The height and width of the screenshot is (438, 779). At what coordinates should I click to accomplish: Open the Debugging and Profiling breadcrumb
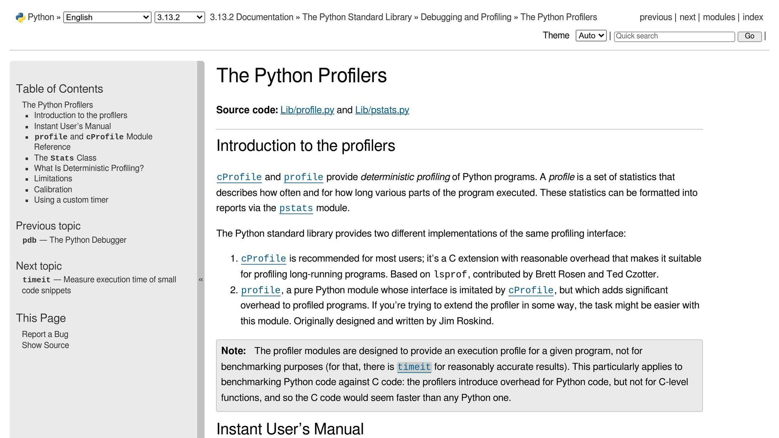(466, 17)
